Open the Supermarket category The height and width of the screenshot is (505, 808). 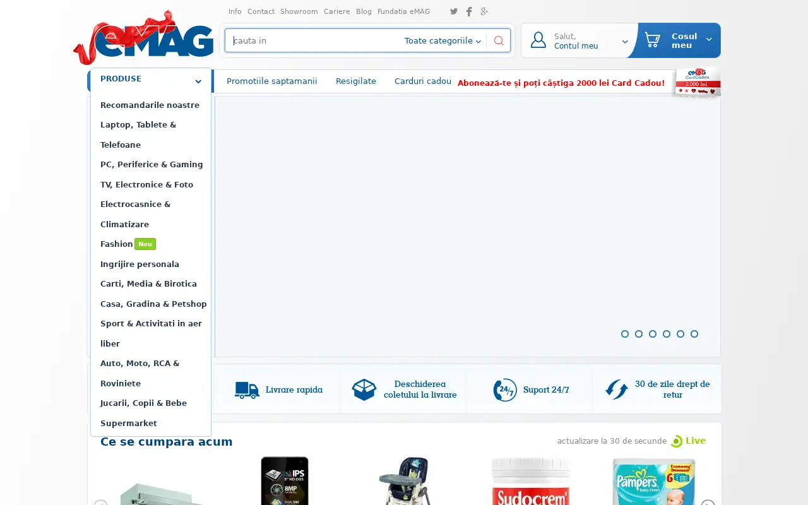tap(129, 423)
